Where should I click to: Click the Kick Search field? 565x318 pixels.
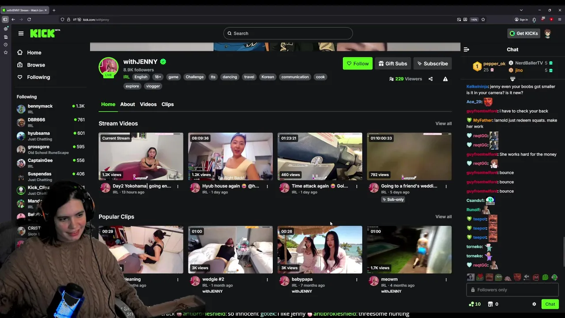288,34
